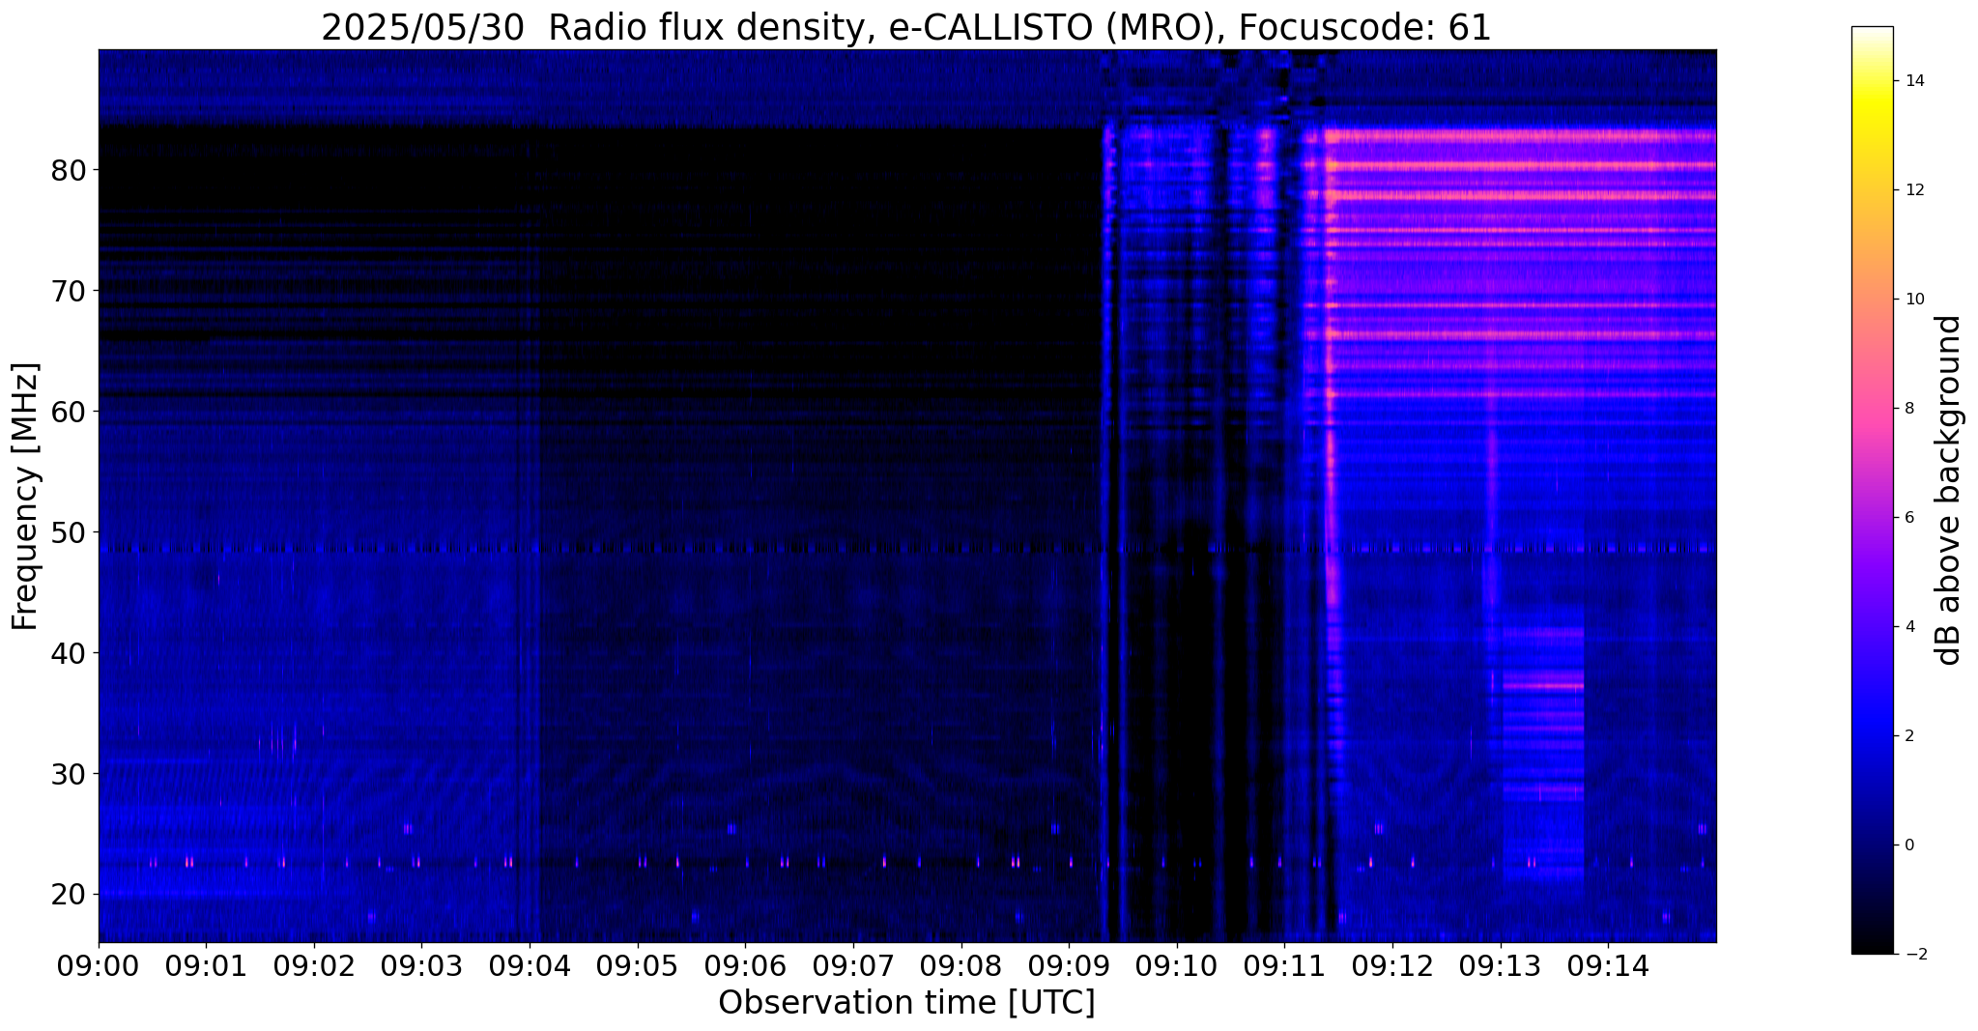Click the 09:08 time tick label
1978x1031 pixels.
(961, 966)
